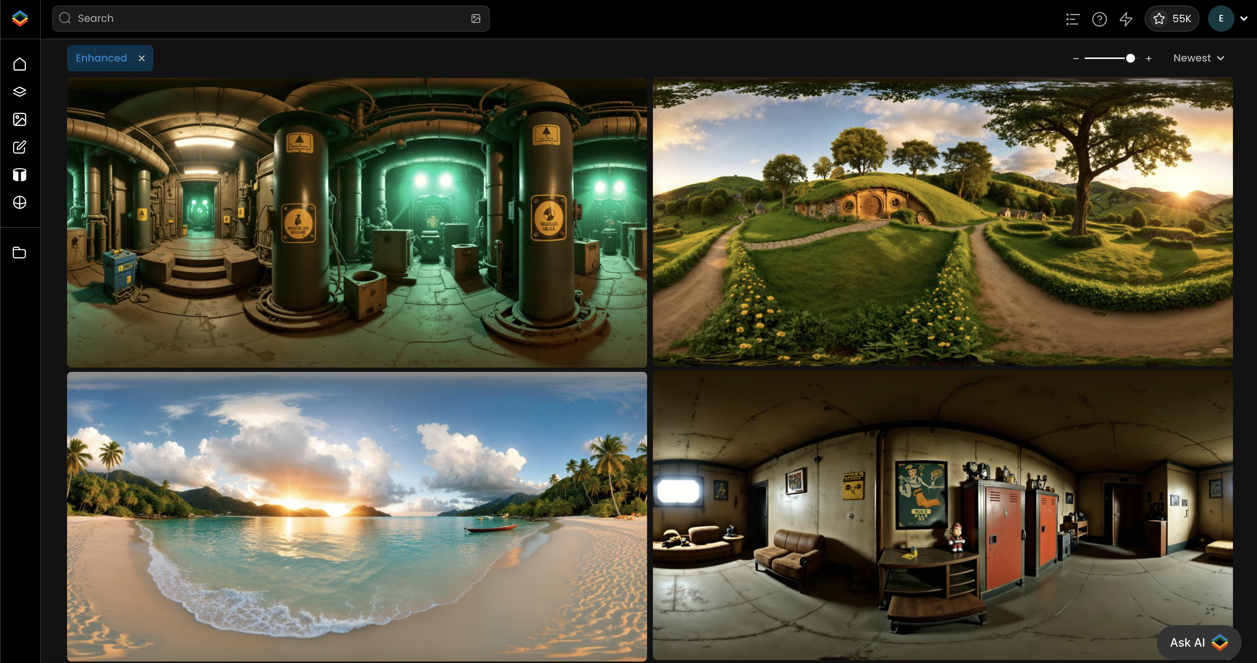Click the search-by-image icon in search bar

476,19
